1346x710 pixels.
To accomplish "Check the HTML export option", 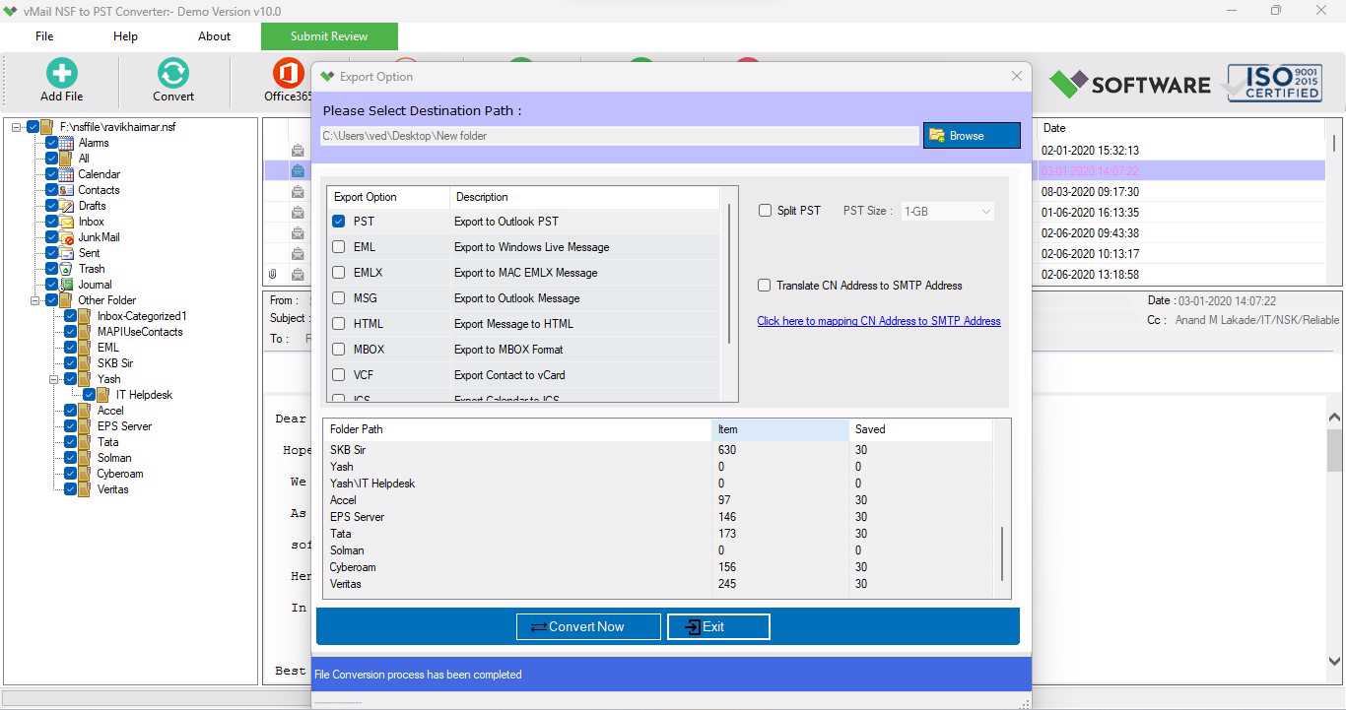I will [339, 324].
